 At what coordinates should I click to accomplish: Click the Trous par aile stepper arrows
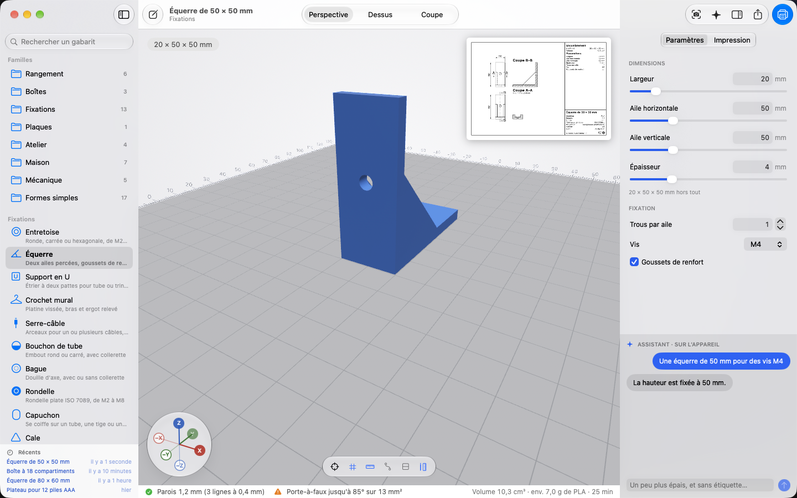point(780,224)
